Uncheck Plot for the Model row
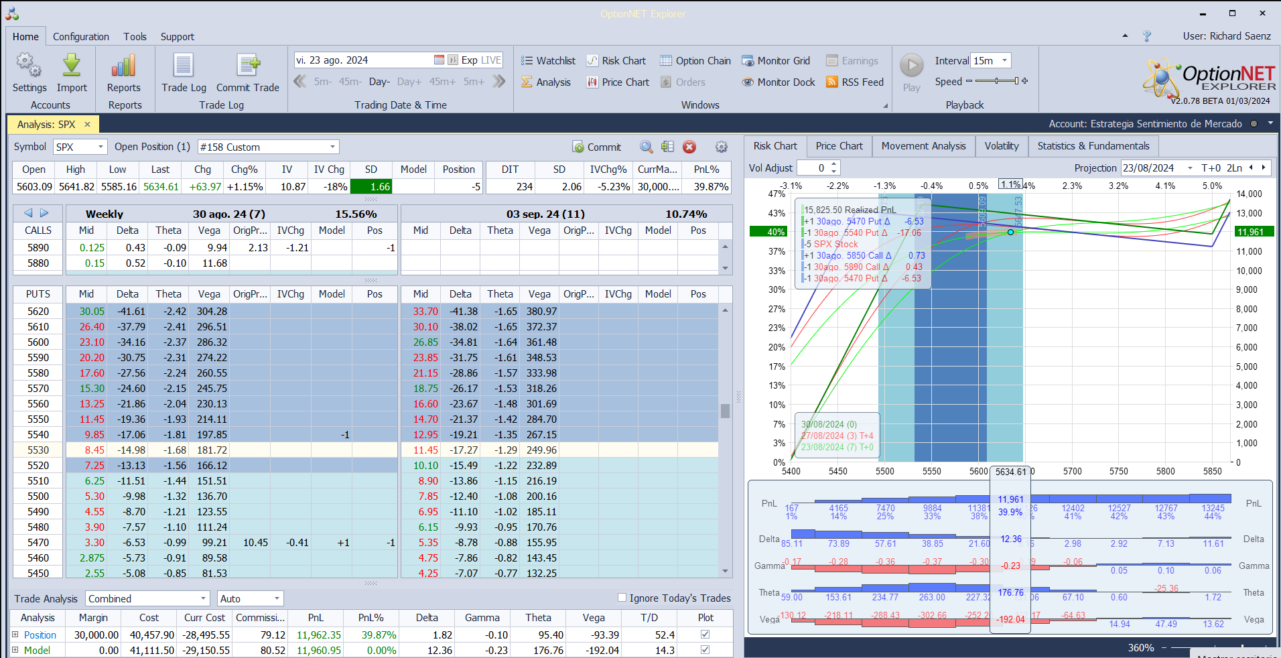This screenshot has height=658, width=1281. click(705, 649)
